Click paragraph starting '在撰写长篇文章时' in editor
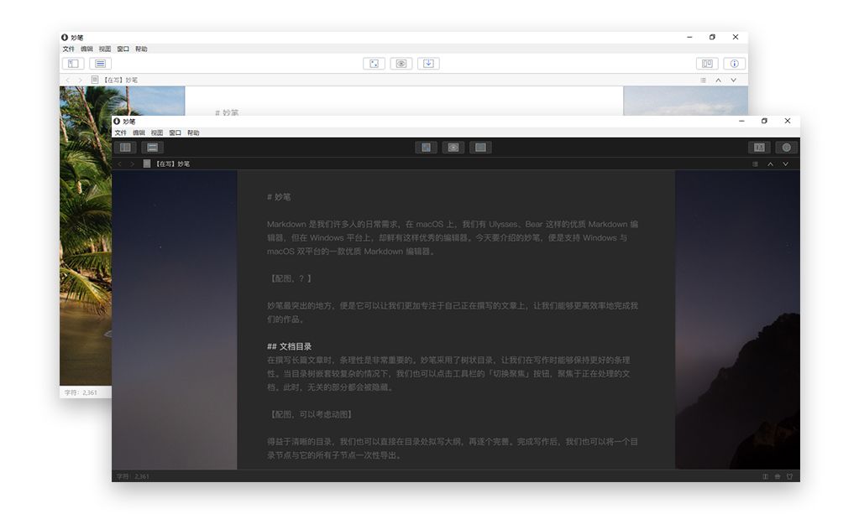 [448, 374]
